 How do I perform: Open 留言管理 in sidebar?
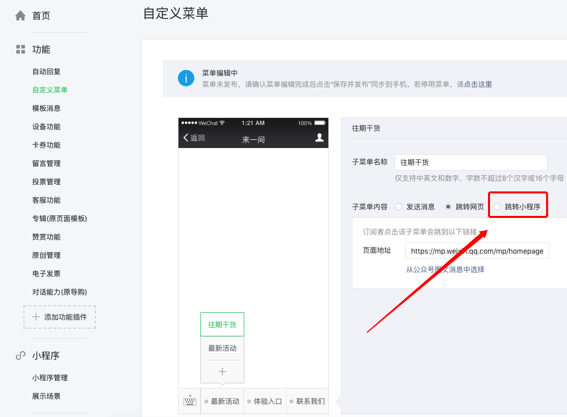click(x=46, y=163)
